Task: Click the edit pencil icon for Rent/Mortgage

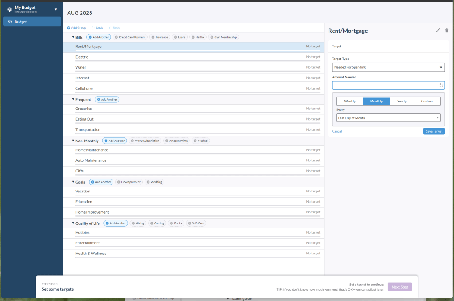Action: [x=438, y=31]
